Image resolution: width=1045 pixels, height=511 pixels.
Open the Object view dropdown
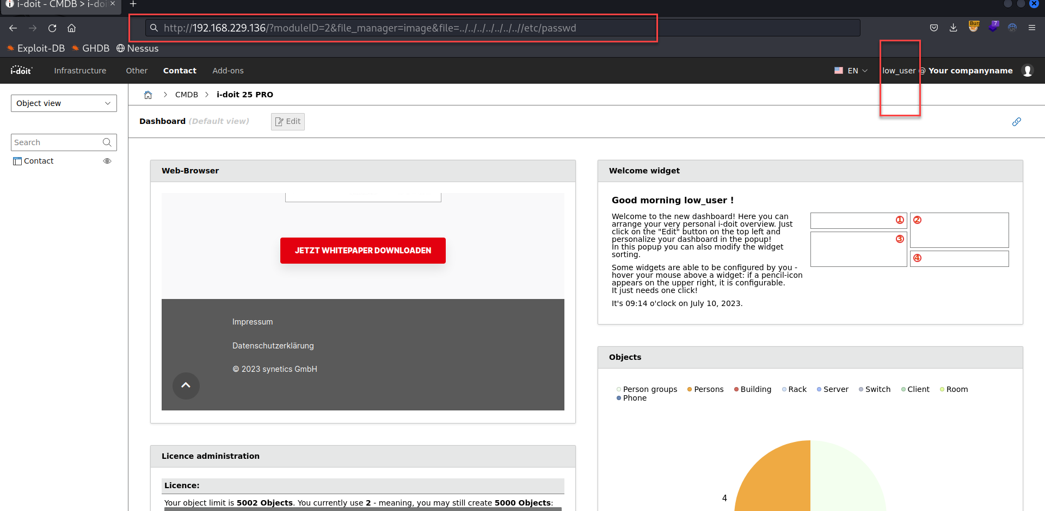(x=64, y=103)
